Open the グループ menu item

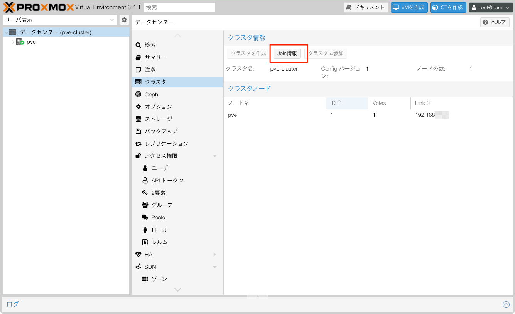click(177, 205)
